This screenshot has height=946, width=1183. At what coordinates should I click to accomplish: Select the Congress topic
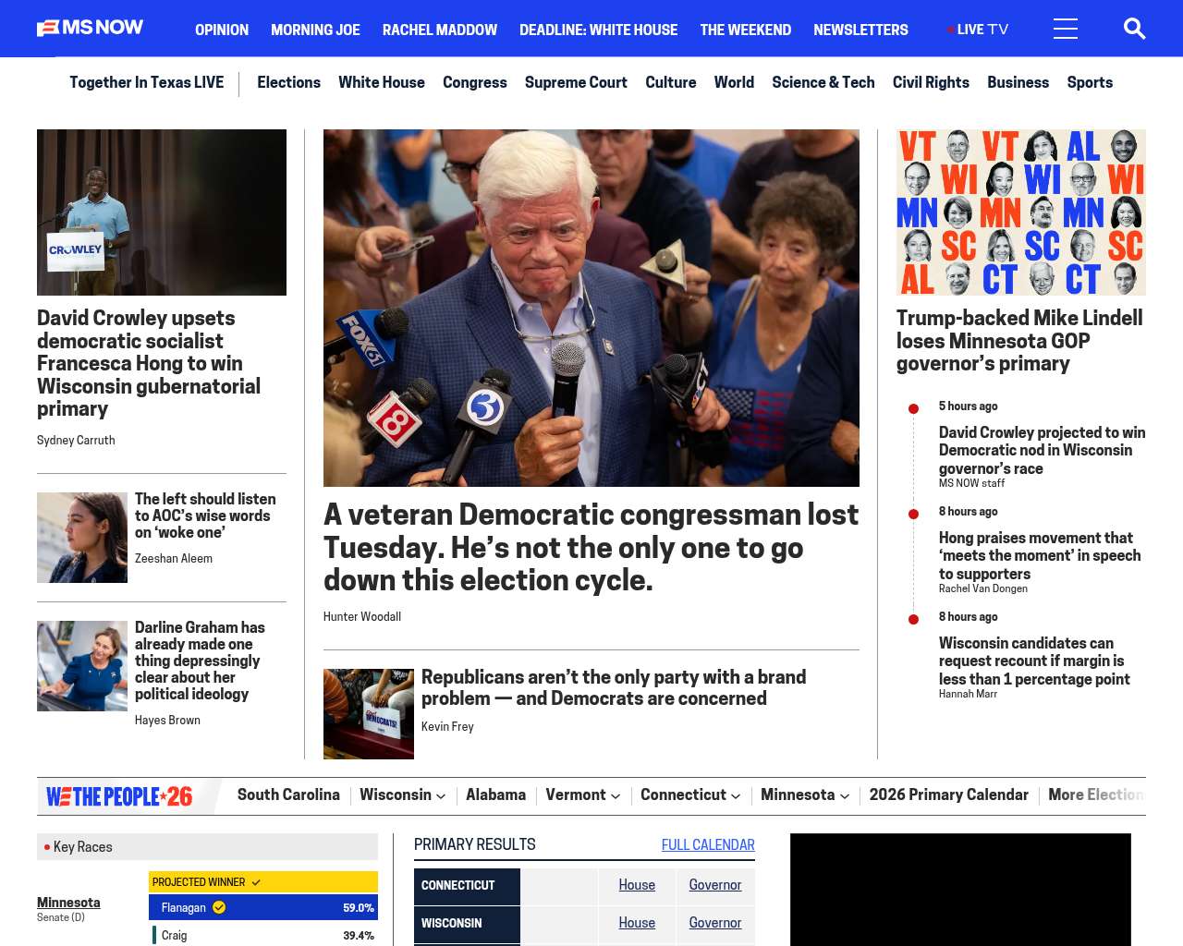pos(475,82)
